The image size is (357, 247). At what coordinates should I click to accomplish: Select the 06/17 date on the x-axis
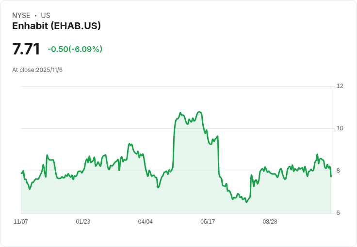[x=208, y=222]
